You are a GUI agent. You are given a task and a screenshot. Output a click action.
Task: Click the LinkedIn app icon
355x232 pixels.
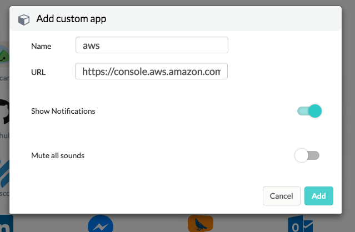coord(6,225)
